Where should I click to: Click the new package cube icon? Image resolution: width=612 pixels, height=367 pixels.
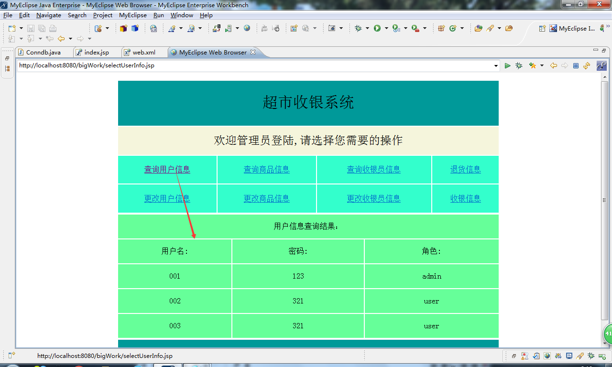123,29
